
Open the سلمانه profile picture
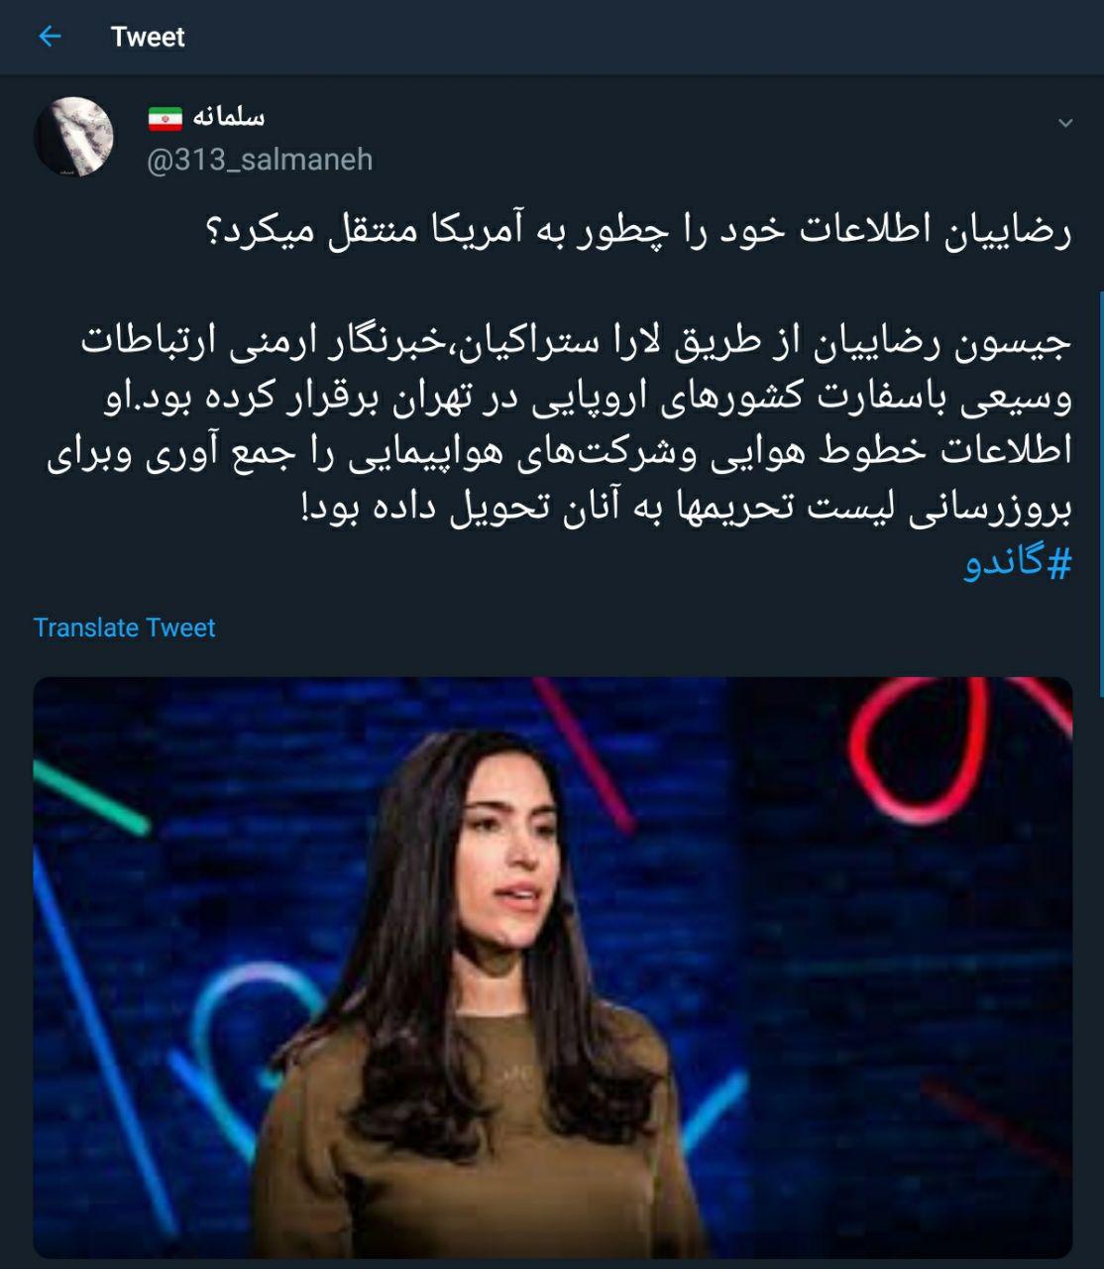tap(73, 137)
